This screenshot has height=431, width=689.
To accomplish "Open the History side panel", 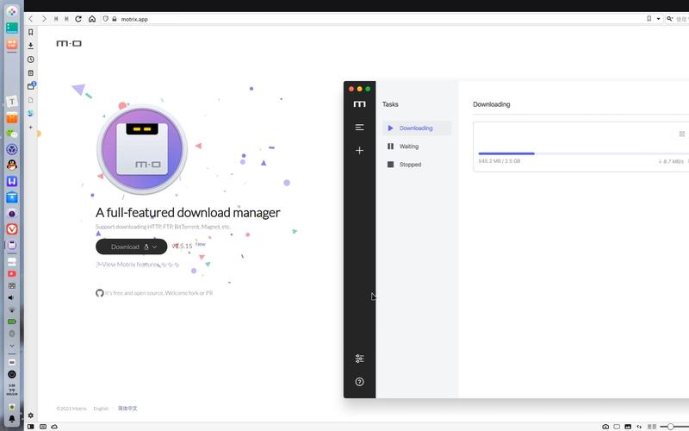I will coord(31,59).
